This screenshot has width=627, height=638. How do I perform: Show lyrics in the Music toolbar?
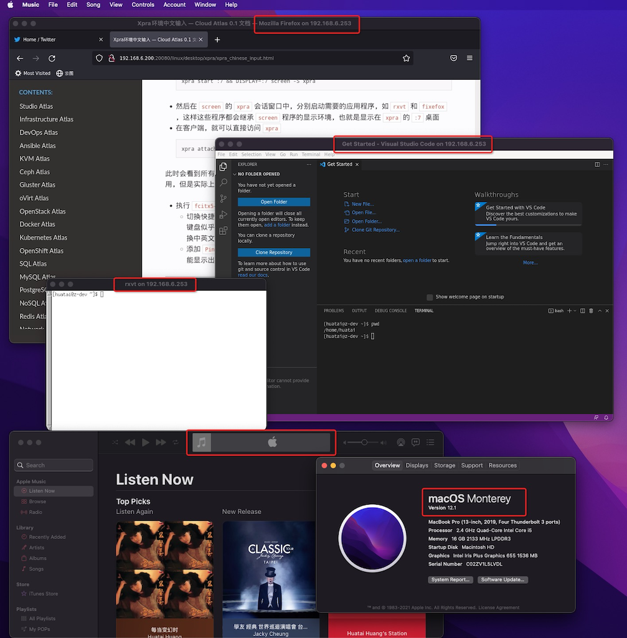pos(415,442)
